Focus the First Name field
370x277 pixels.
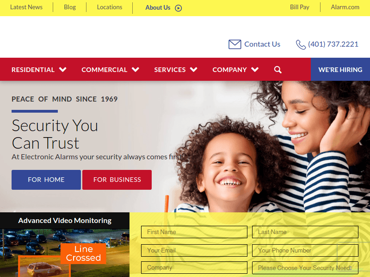194,232
